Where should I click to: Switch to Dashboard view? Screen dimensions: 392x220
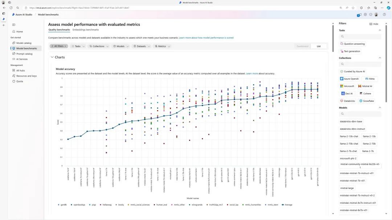pos(302,46)
